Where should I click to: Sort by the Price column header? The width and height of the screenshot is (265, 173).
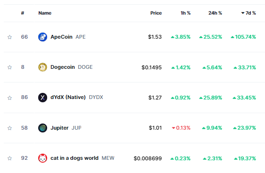[x=156, y=13]
